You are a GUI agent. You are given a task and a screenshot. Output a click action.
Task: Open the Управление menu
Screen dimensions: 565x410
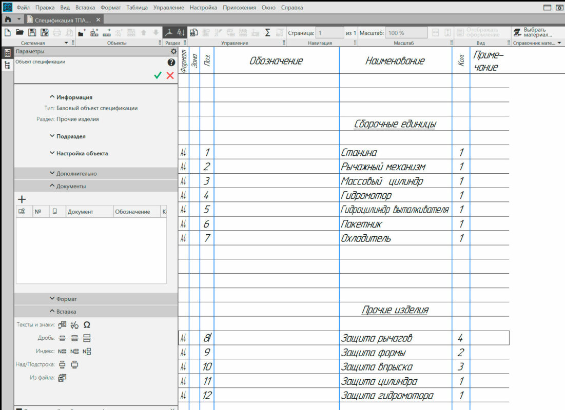(168, 8)
